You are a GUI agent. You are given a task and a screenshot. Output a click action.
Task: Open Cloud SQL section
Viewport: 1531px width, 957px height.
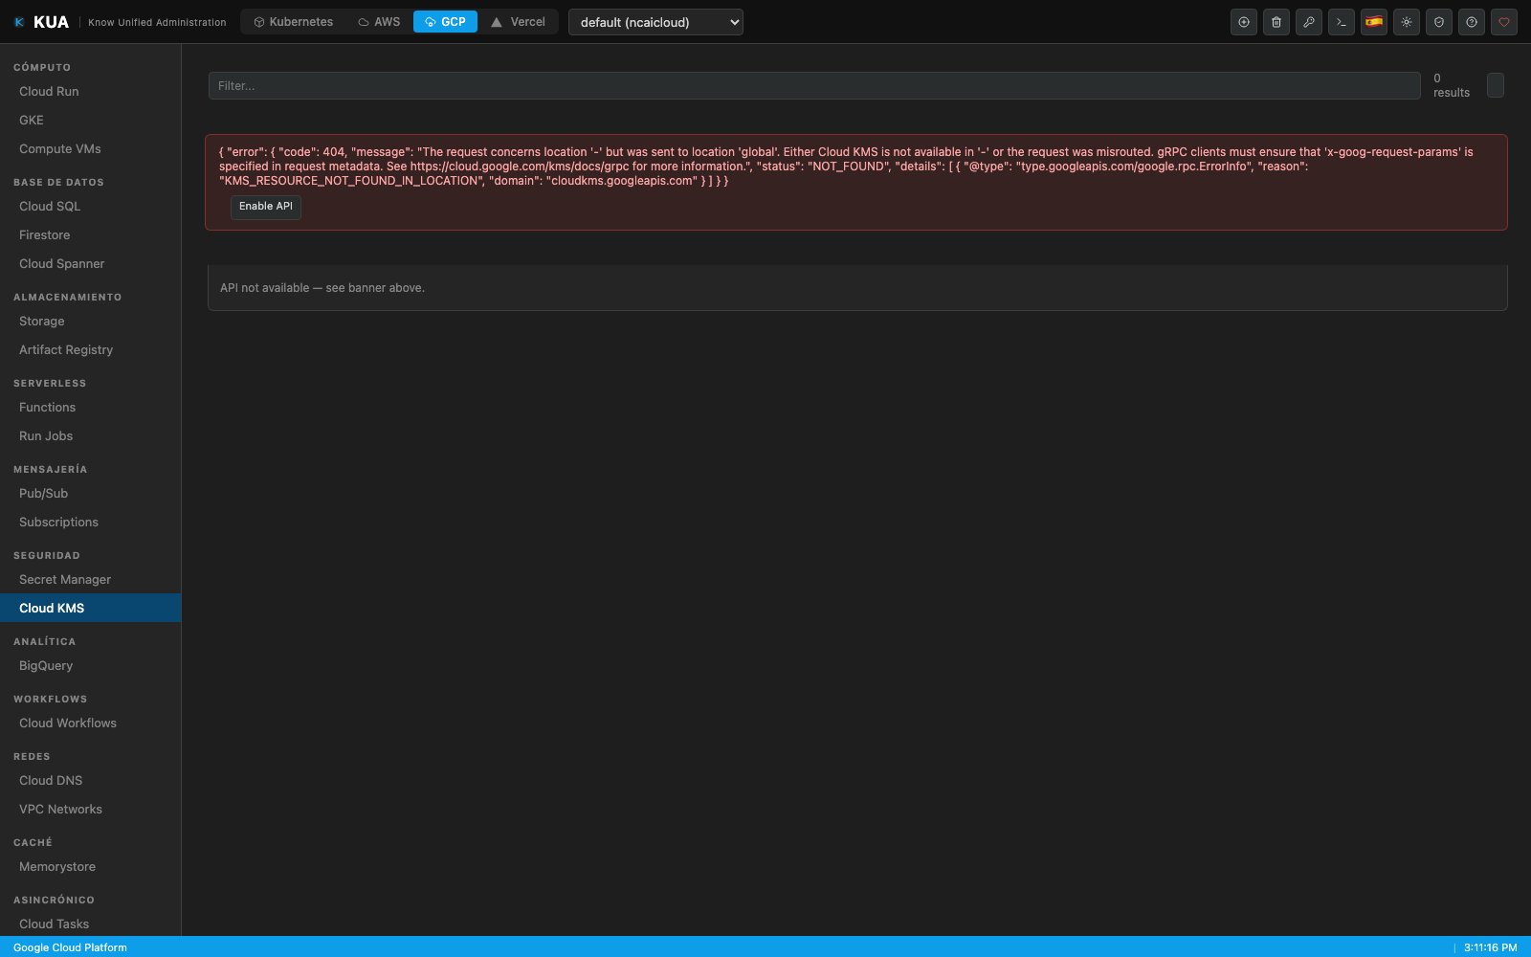pos(91,207)
